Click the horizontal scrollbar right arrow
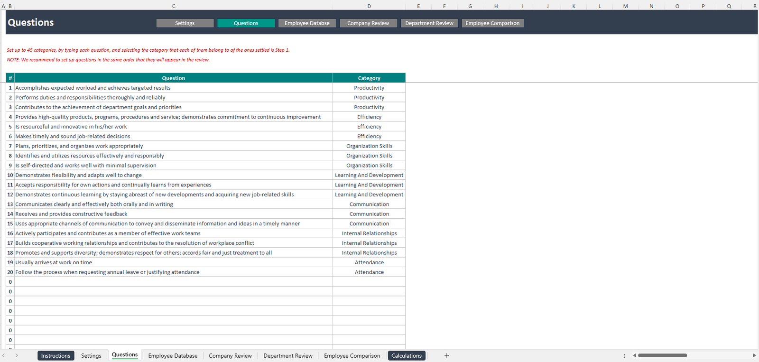This screenshot has height=362, width=759. pos(754,355)
